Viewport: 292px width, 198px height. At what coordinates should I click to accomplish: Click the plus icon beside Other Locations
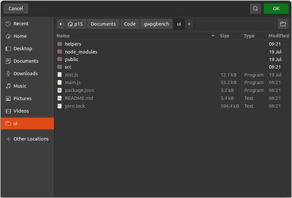tap(8, 139)
